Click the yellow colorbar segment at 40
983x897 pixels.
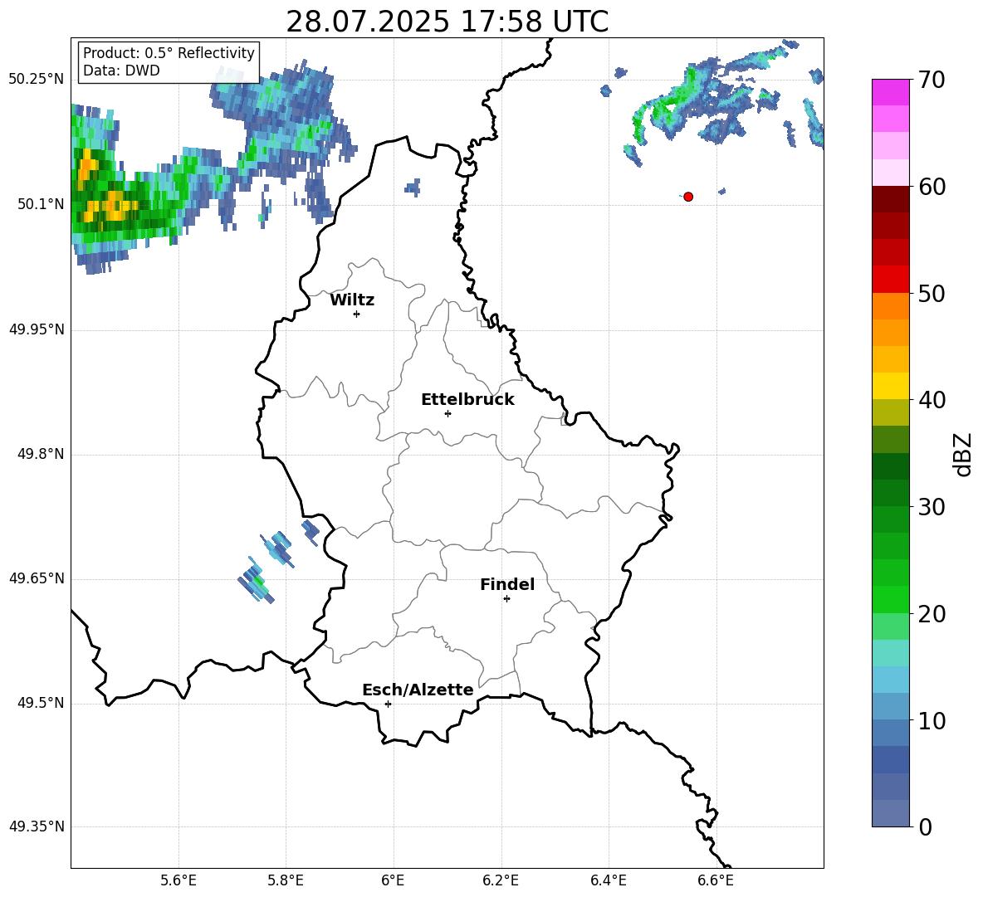[891, 386]
